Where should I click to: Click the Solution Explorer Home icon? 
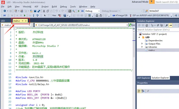click(147, 25)
